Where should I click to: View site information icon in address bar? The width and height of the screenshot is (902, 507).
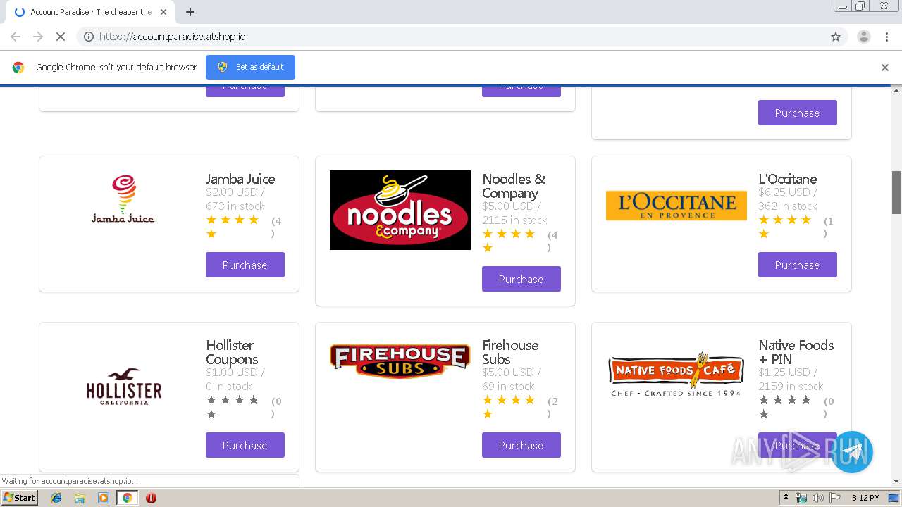89,37
